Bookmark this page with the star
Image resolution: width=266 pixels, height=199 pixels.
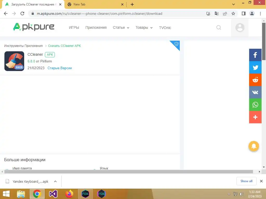pyautogui.click(x=233, y=13)
